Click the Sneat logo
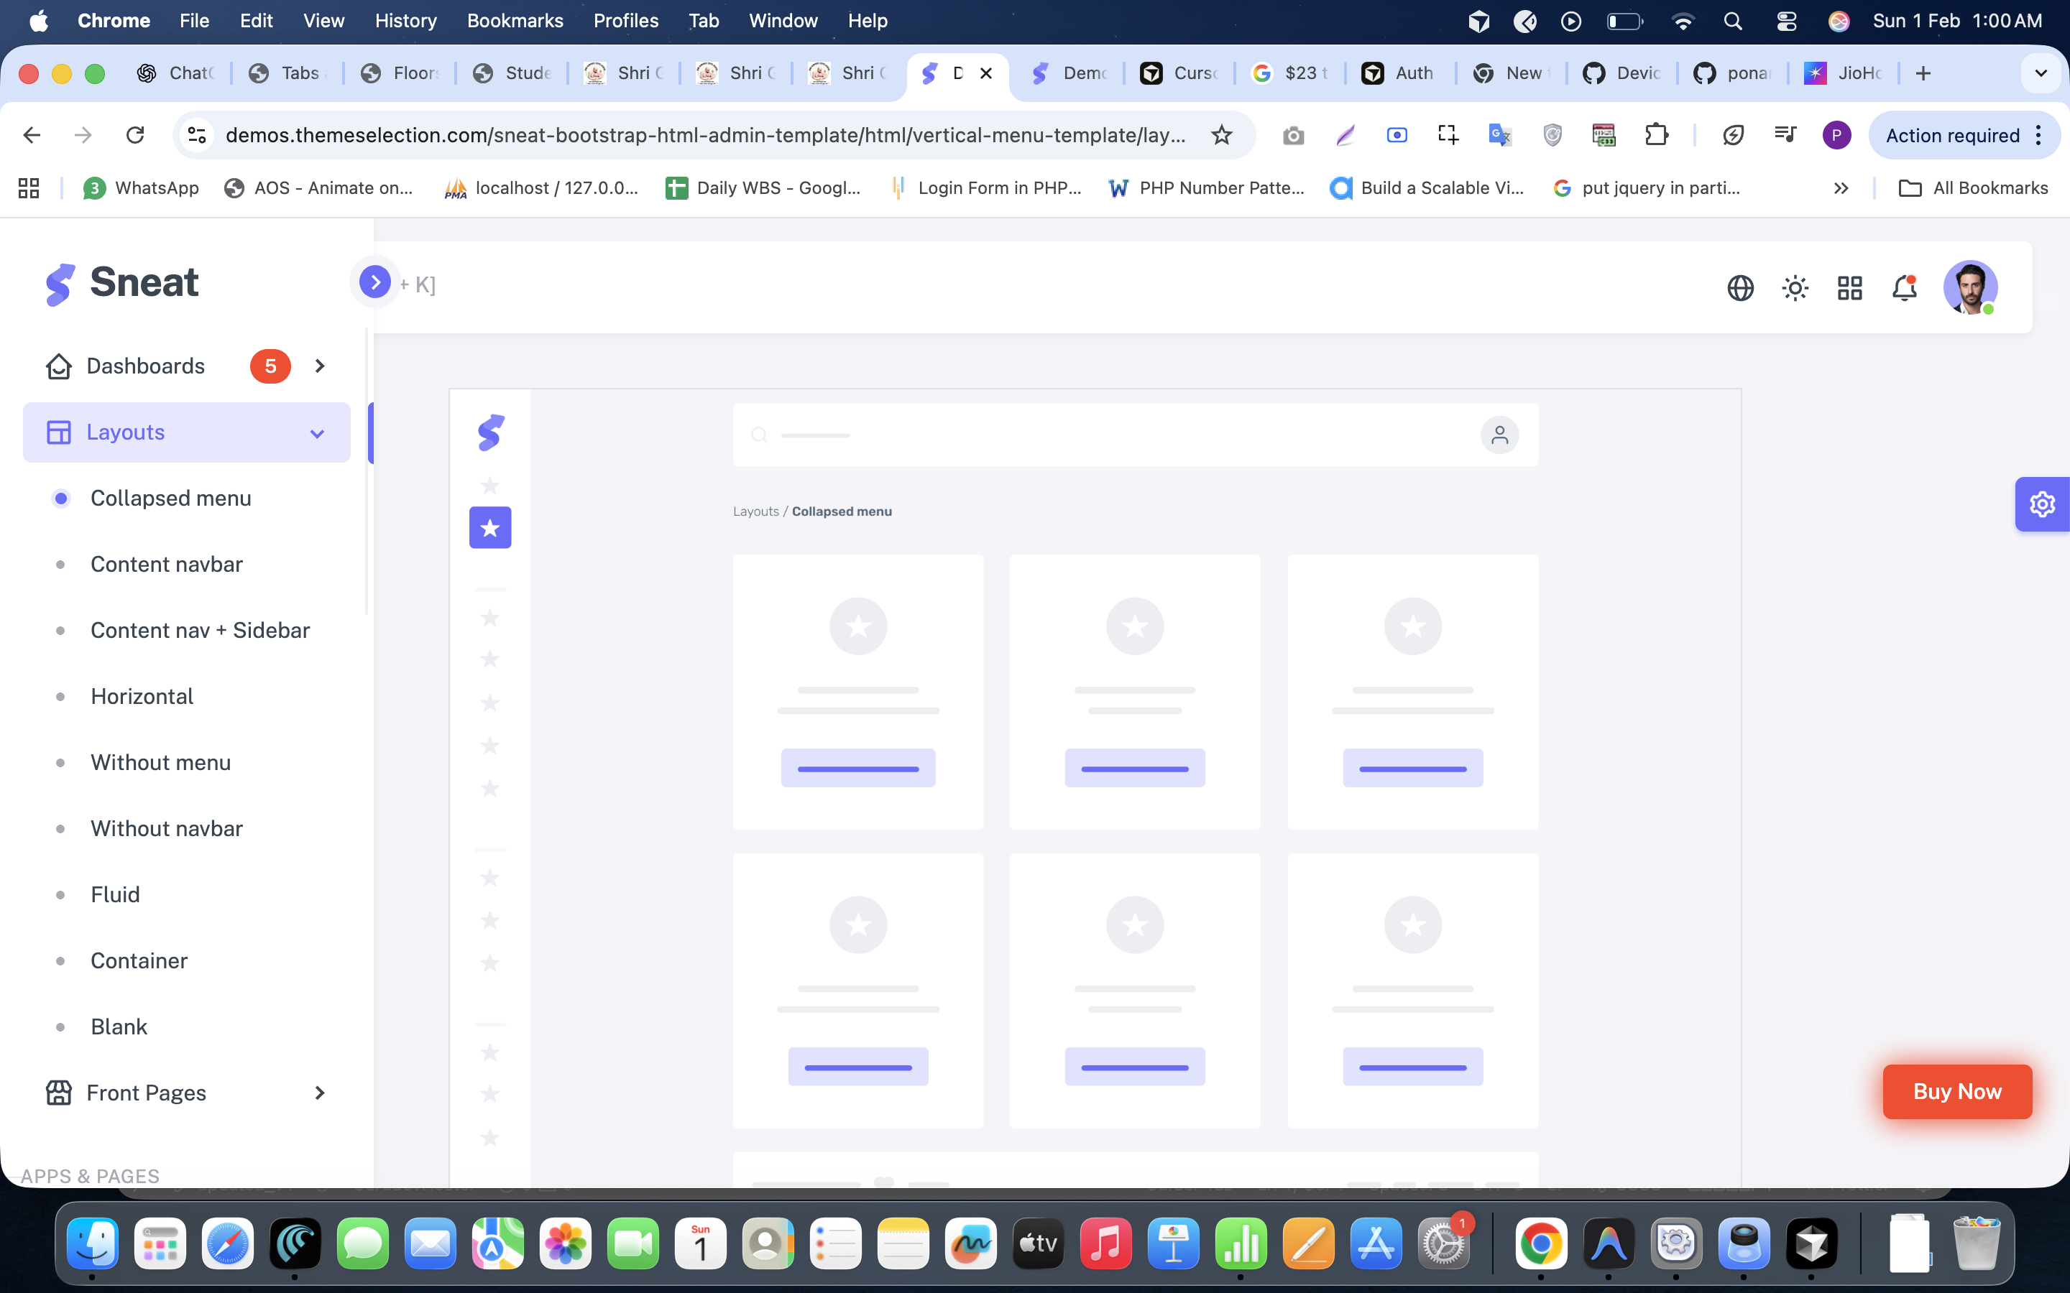Viewport: 2070px width, 1293px height. (x=122, y=283)
